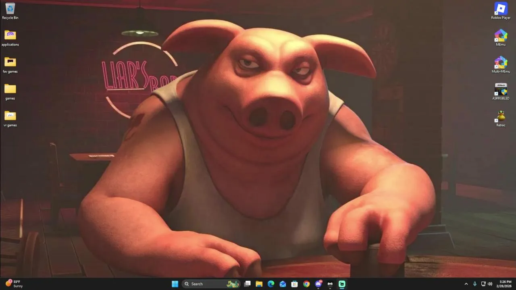The image size is (516, 290).
Task: Select the Roblox Player shortcut
Action: point(501,11)
